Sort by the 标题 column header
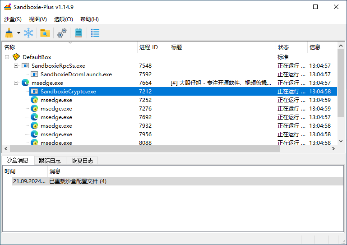Image resolution: width=347 pixels, height=245 pixels. click(x=222, y=47)
